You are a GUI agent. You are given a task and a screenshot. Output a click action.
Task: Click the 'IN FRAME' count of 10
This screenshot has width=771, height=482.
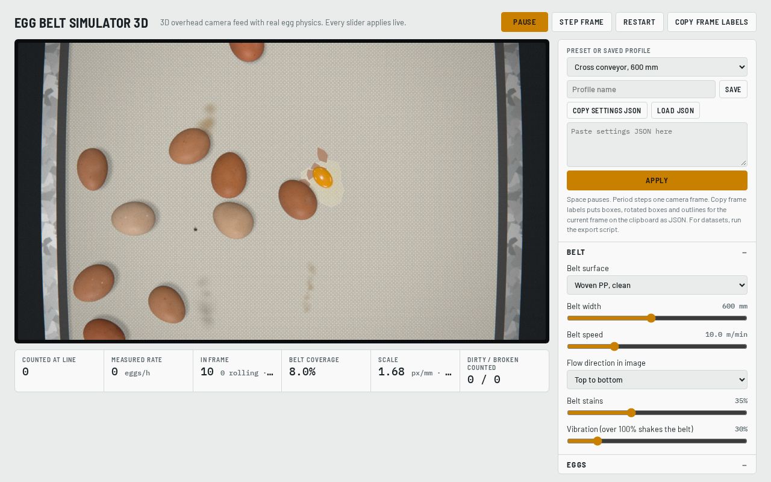(207, 372)
